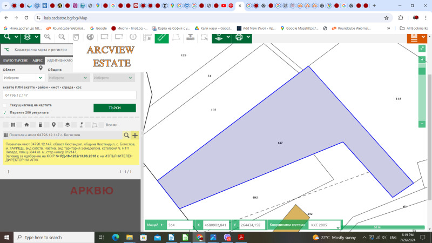The height and width of the screenshot is (243, 432).
Task: Switch to 'АДРЕС' search tab
Action: coord(38,60)
